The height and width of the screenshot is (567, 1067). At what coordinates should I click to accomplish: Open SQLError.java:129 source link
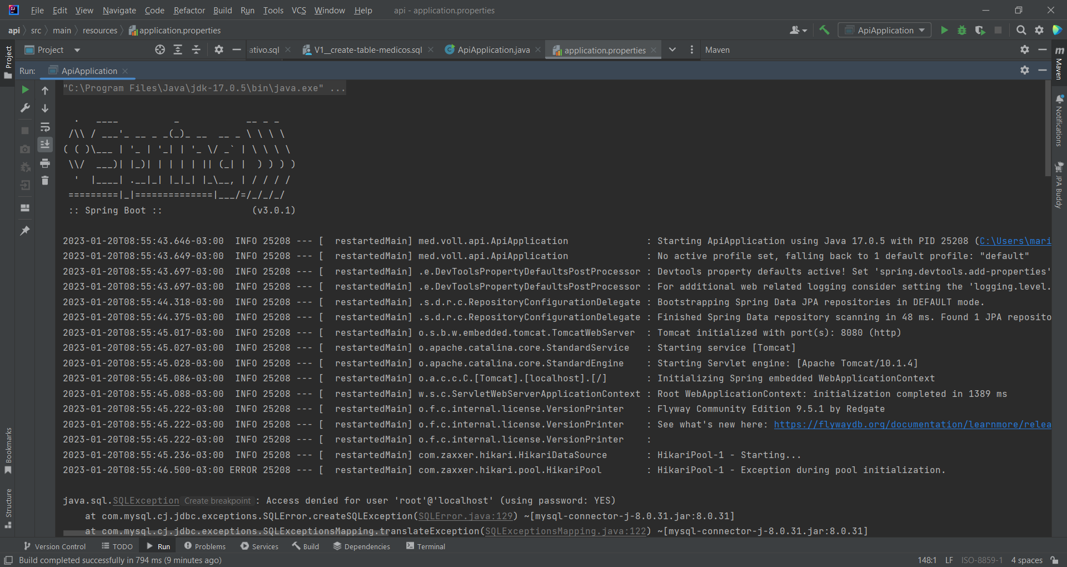pos(466,516)
